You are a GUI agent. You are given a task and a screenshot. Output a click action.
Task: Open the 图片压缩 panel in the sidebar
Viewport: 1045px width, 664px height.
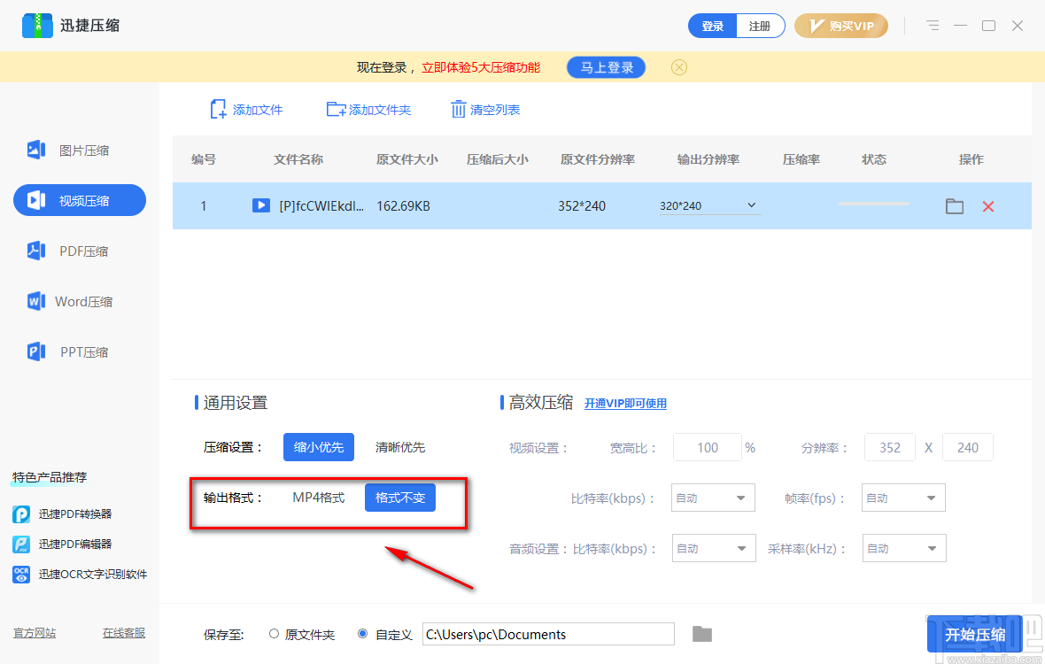coord(79,150)
